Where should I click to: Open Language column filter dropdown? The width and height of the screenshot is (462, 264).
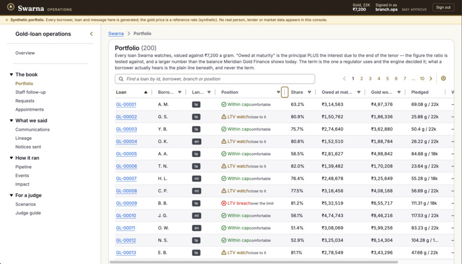click(209, 92)
